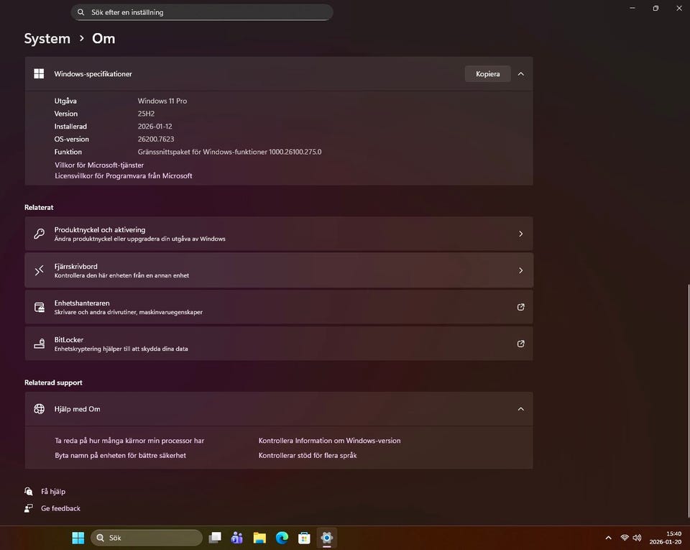Open Task View from the taskbar
The height and width of the screenshot is (550, 690).
coord(214,538)
